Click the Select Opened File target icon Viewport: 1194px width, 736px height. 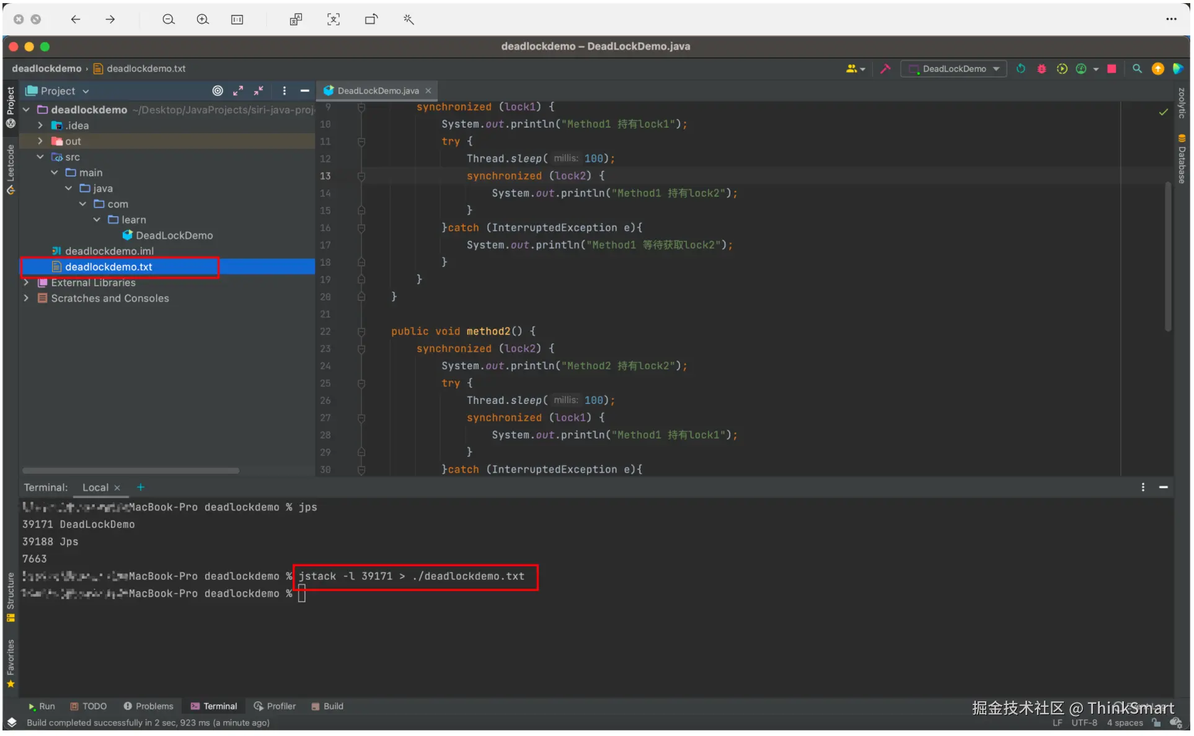[218, 91]
